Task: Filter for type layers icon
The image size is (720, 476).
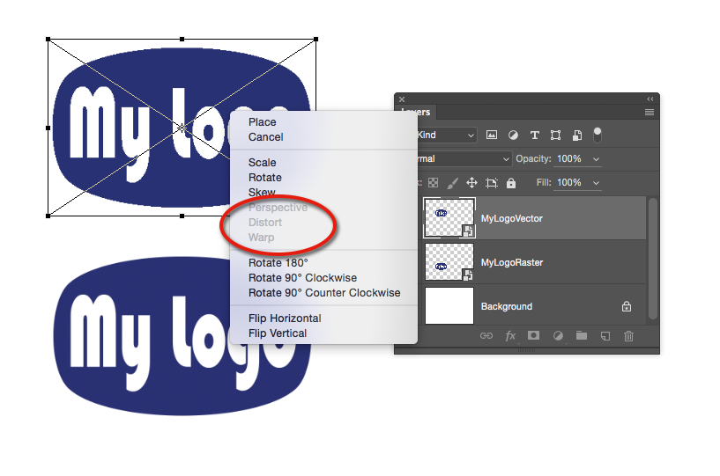Action: point(534,135)
